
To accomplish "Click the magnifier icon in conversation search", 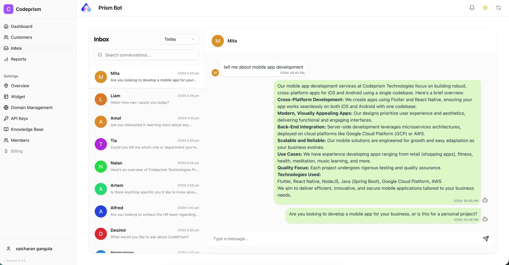I will [100, 55].
